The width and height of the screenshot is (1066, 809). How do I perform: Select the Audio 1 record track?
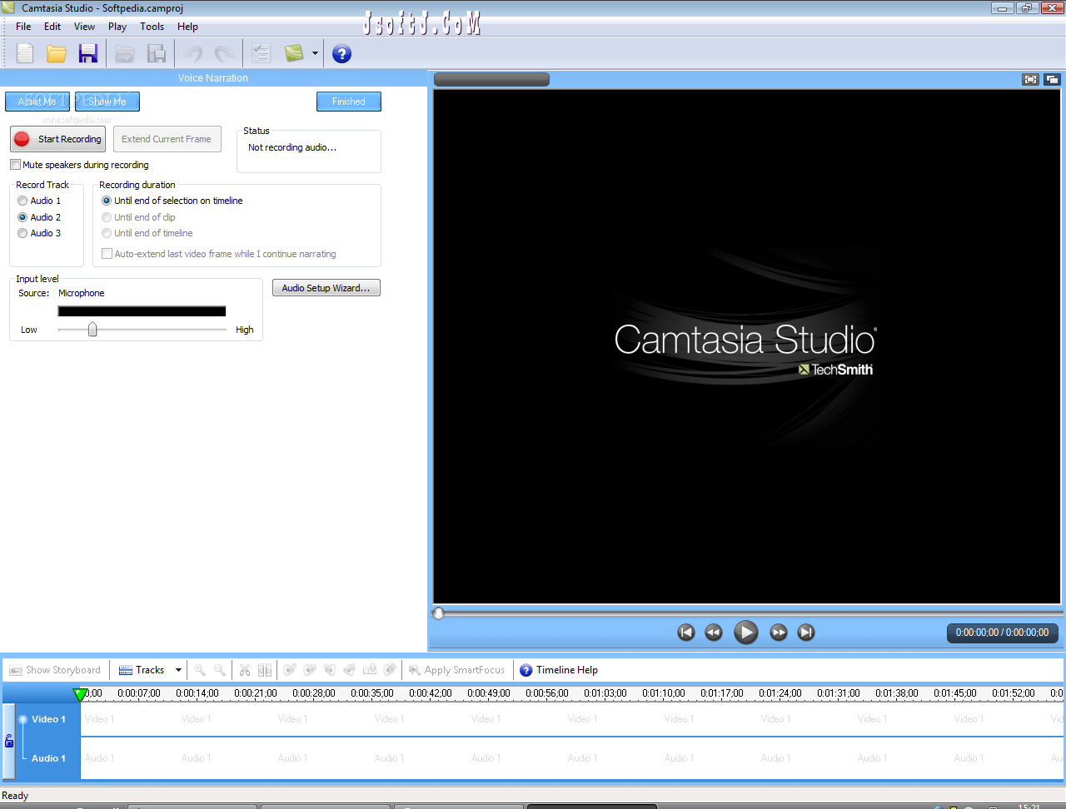pos(39,201)
